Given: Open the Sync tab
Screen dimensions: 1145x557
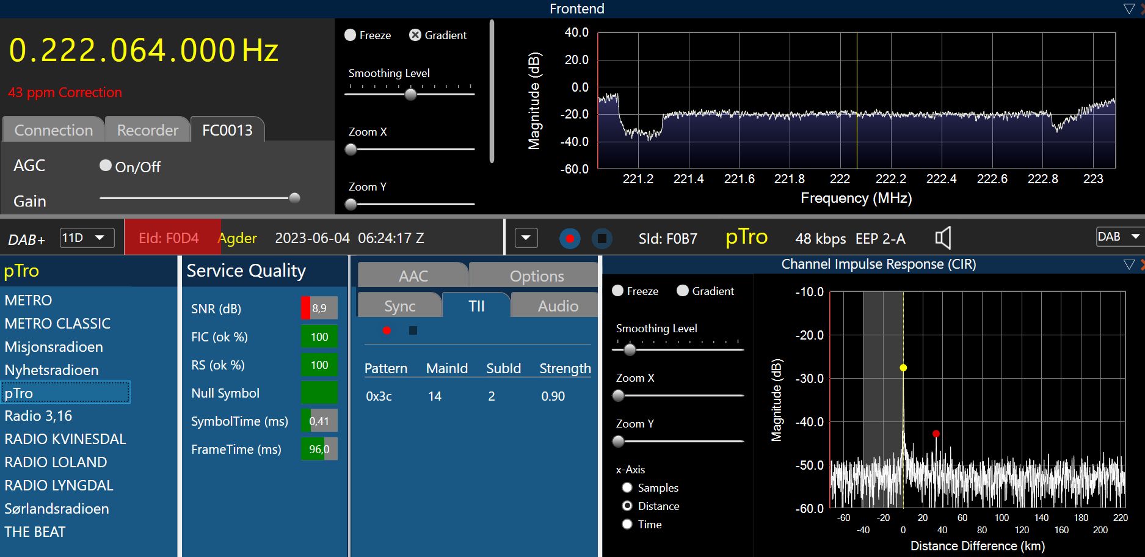Looking at the screenshot, I should coord(399,306).
